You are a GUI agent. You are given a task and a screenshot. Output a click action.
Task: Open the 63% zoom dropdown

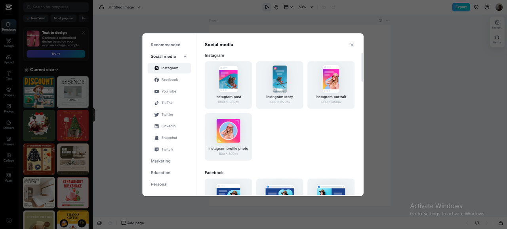point(305,7)
